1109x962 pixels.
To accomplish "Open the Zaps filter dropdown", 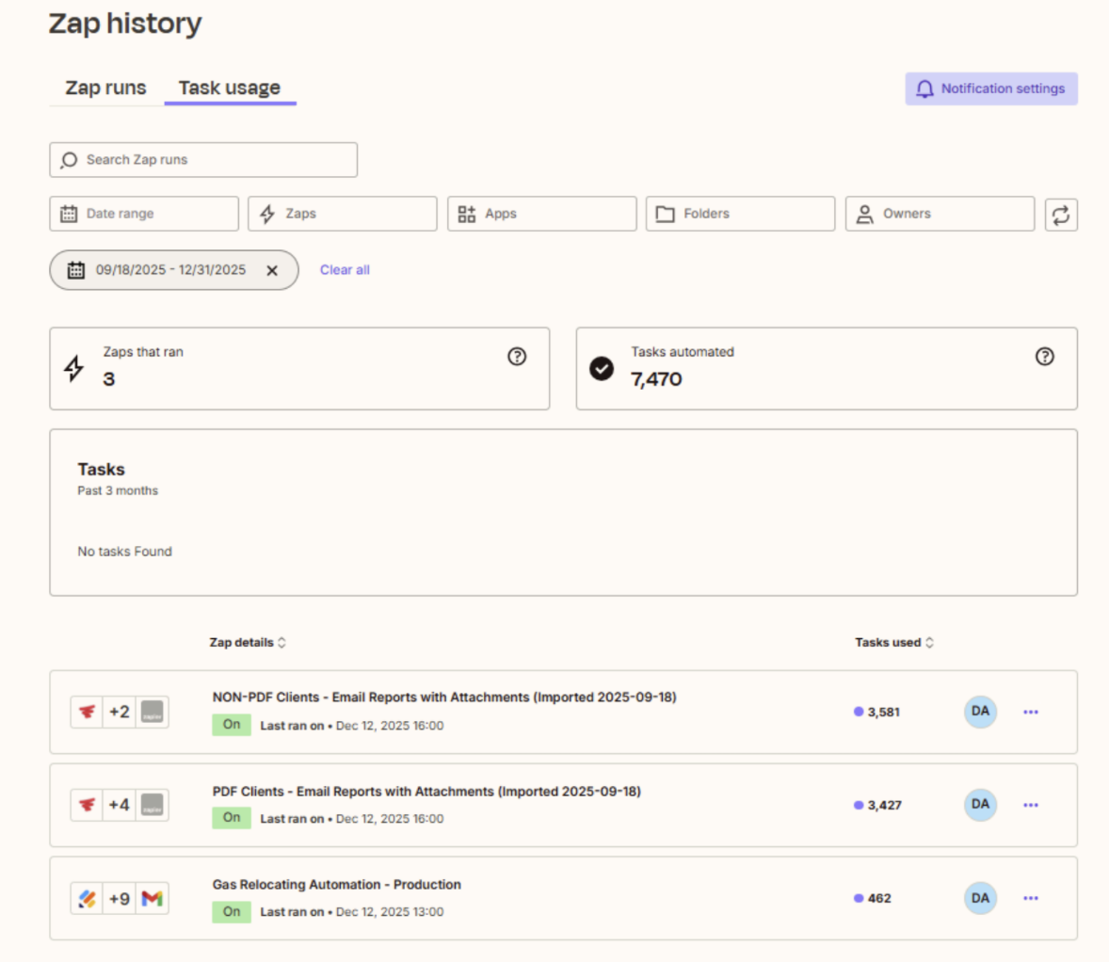I will point(343,214).
